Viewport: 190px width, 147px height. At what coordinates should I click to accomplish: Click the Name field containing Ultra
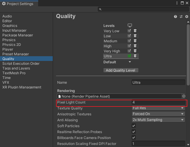point(158,82)
